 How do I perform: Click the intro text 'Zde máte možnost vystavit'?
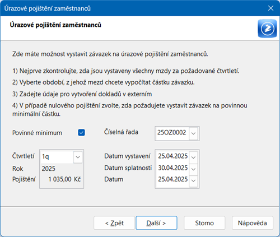click(110, 54)
